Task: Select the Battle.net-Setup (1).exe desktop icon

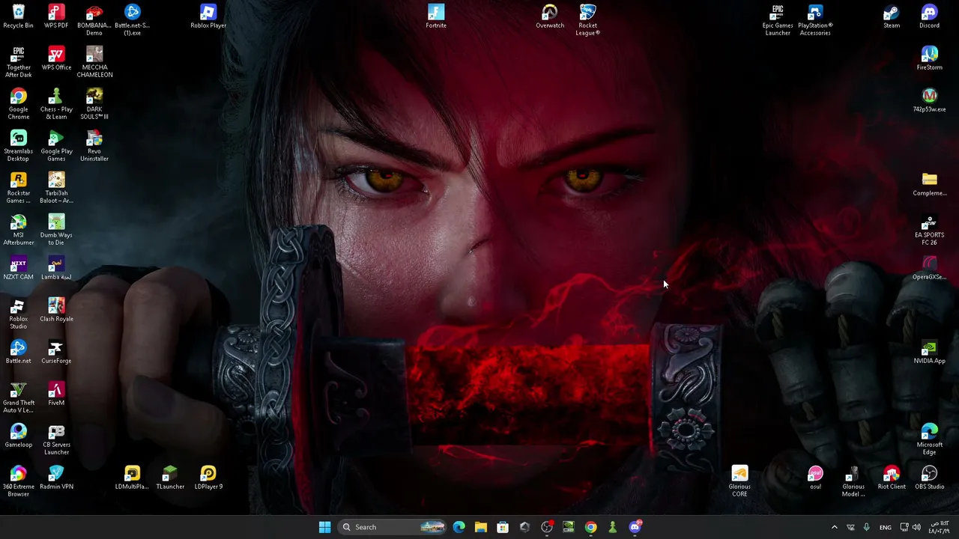Action: [132, 20]
